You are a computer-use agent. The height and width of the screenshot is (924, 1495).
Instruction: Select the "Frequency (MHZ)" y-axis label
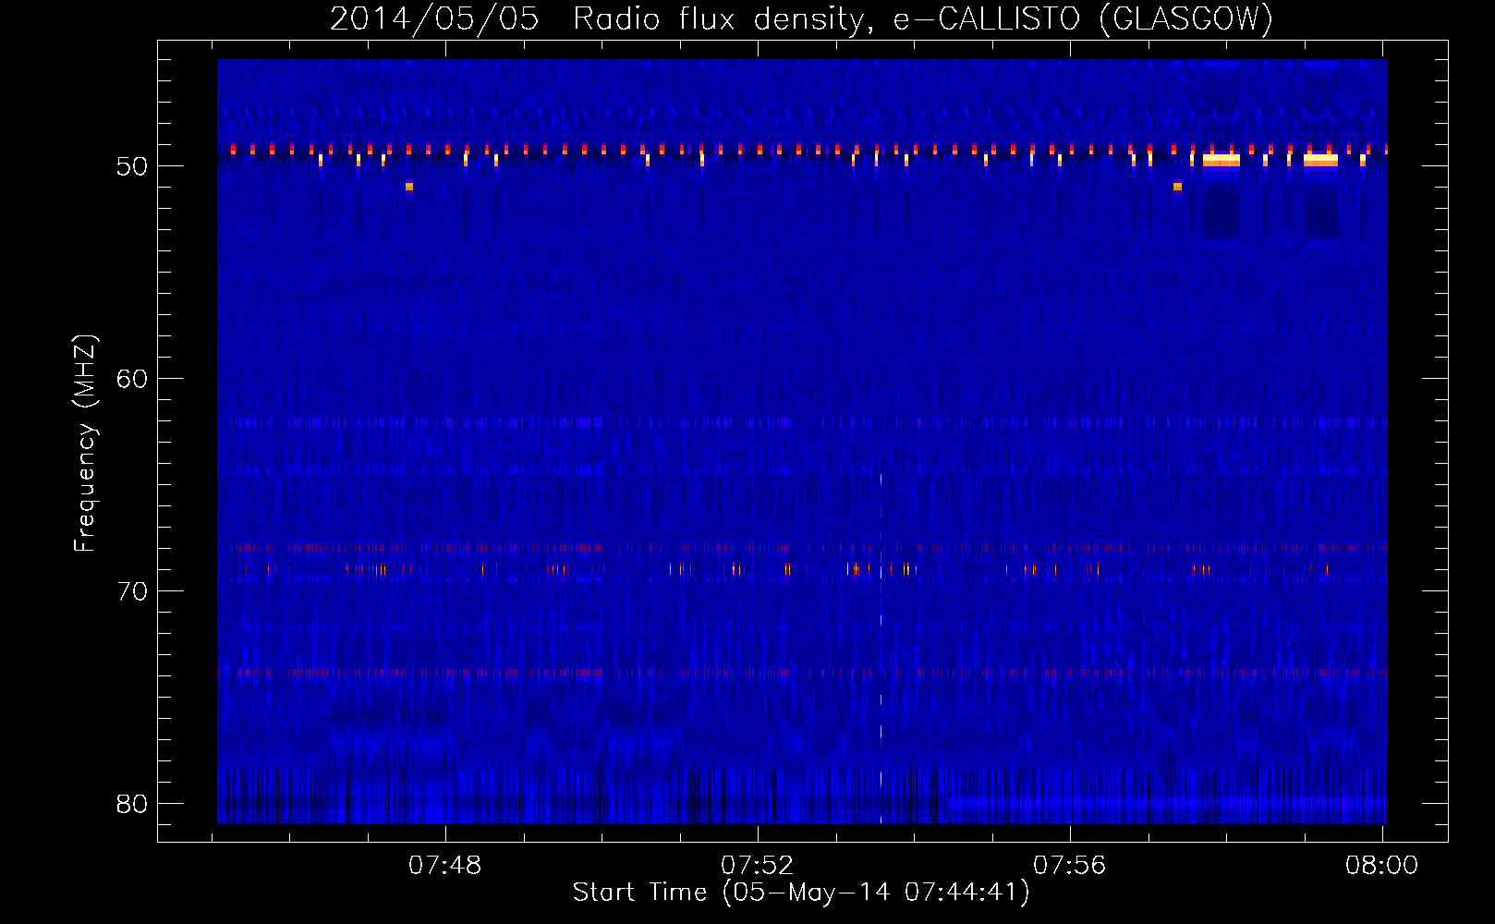click(84, 444)
